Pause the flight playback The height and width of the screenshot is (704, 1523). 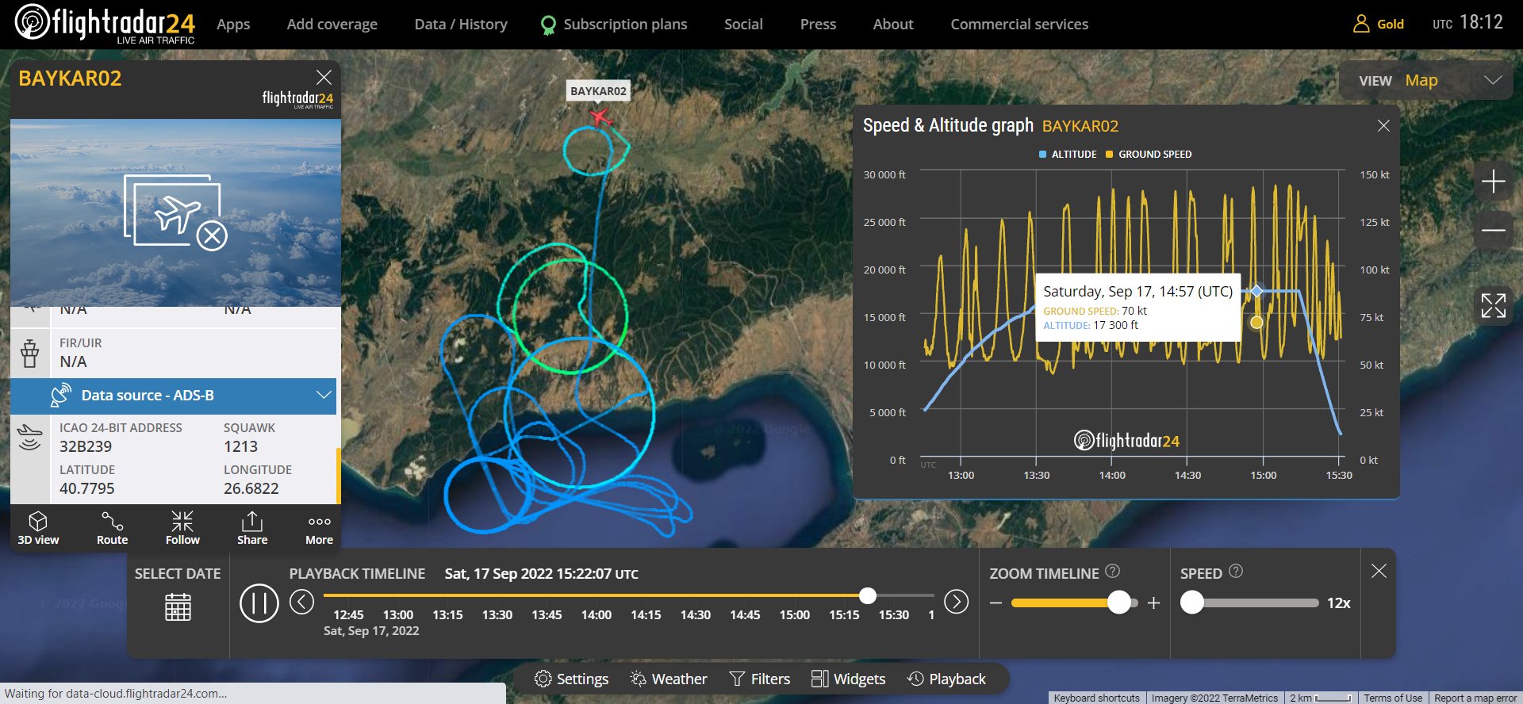coord(259,603)
